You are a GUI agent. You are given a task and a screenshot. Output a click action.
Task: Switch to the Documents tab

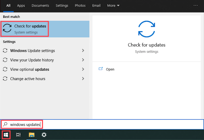(41, 6)
